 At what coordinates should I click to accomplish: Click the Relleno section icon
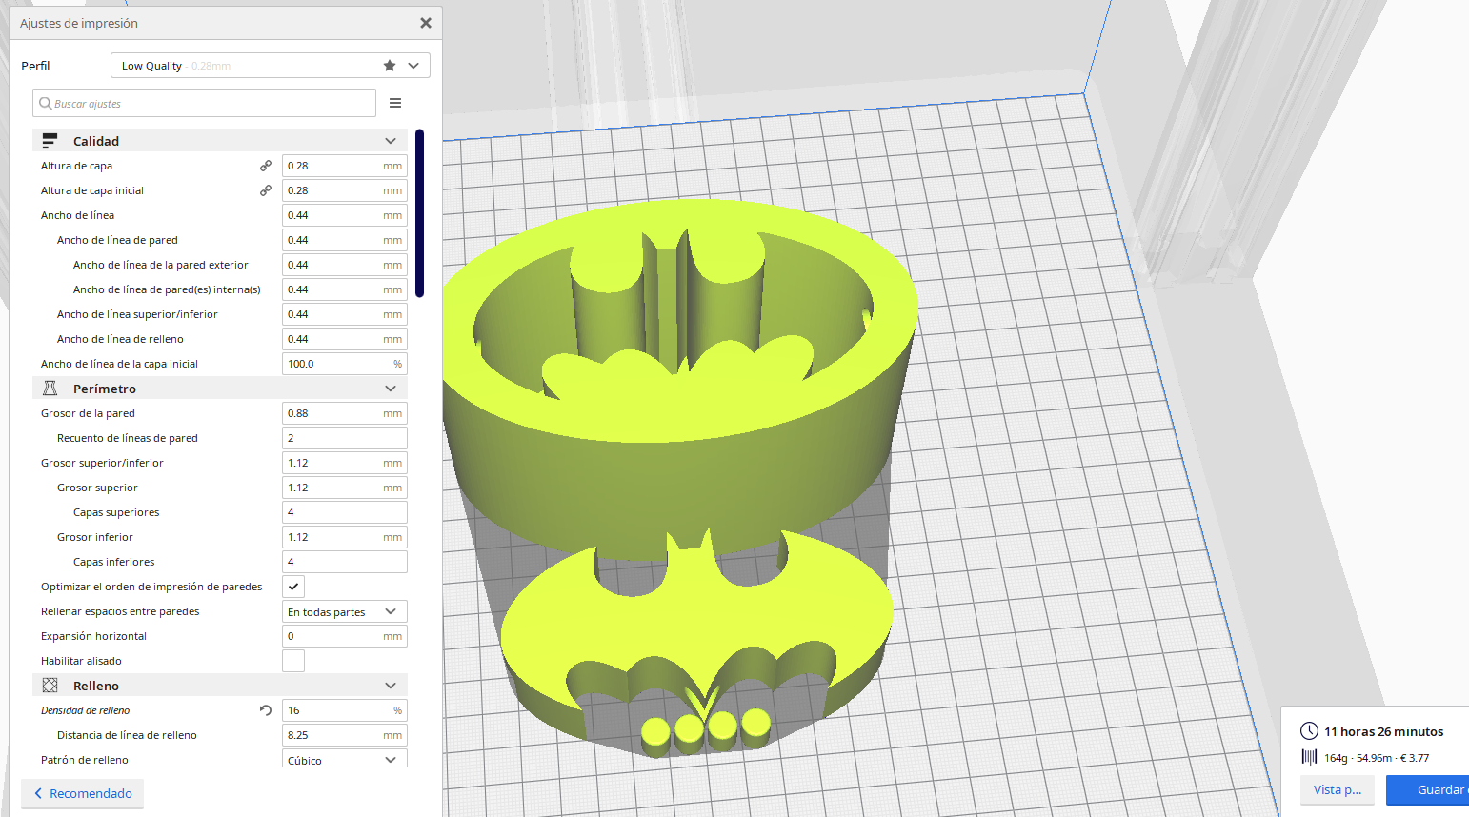click(49, 685)
